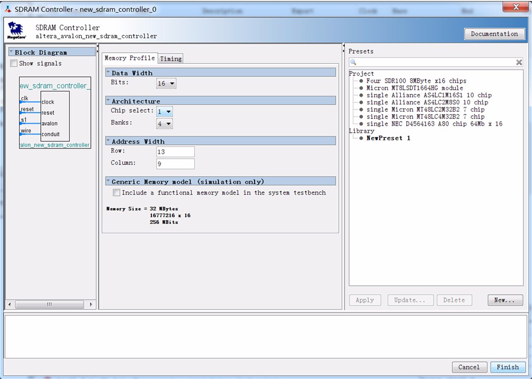Select single Alliance AS4LC2M8S0 10 chip preset

427,102
